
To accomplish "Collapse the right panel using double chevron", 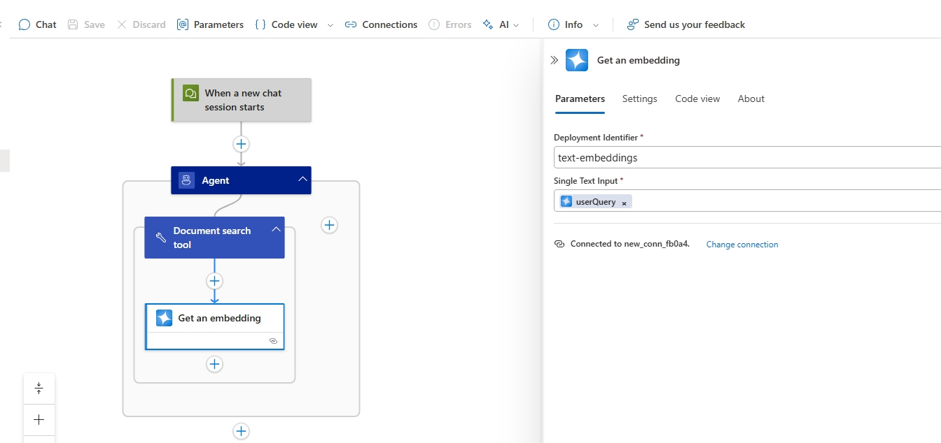I will pos(554,60).
